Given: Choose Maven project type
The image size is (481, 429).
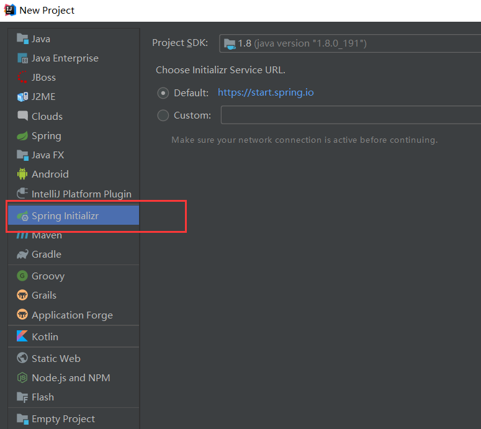Looking at the screenshot, I should tap(74, 235).
